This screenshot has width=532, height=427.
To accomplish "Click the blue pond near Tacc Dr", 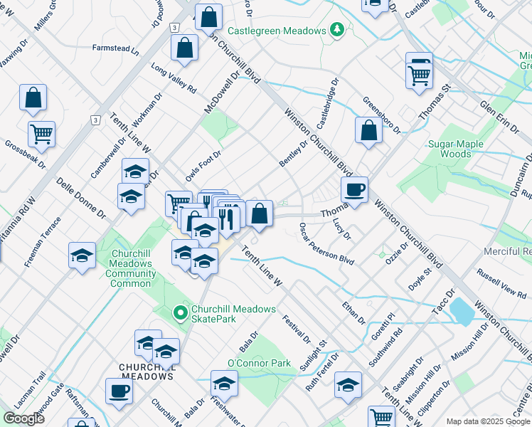I will pyautogui.click(x=460, y=310).
